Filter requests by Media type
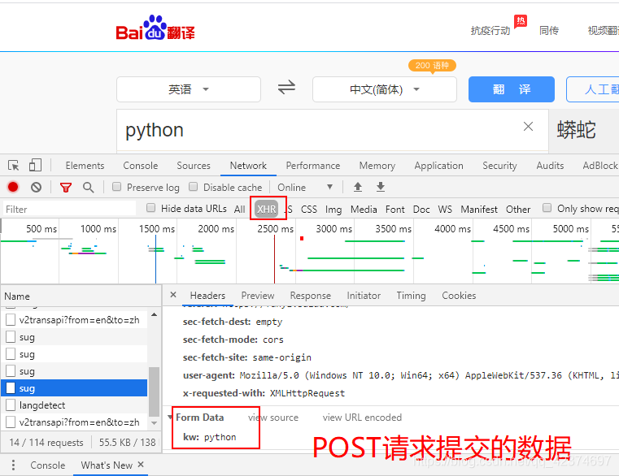Image resolution: width=619 pixels, height=476 pixels. [x=364, y=209]
